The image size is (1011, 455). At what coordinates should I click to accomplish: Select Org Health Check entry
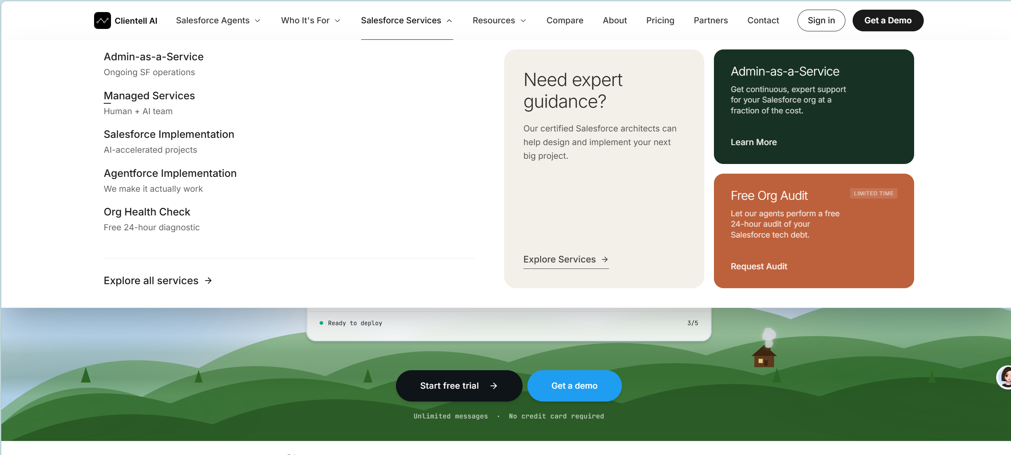147,212
